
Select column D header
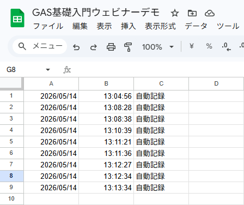coord(216,83)
